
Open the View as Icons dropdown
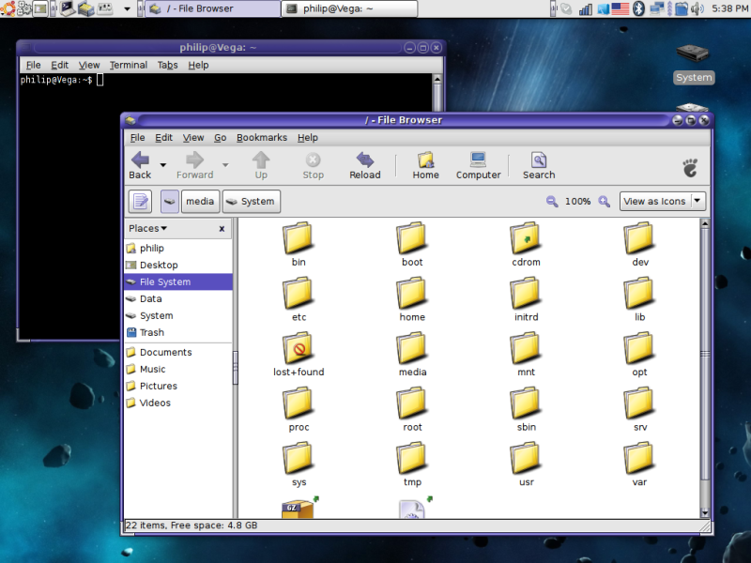click(x=663, y=202)
